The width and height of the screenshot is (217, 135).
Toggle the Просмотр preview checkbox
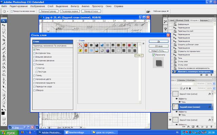point(154,55)
